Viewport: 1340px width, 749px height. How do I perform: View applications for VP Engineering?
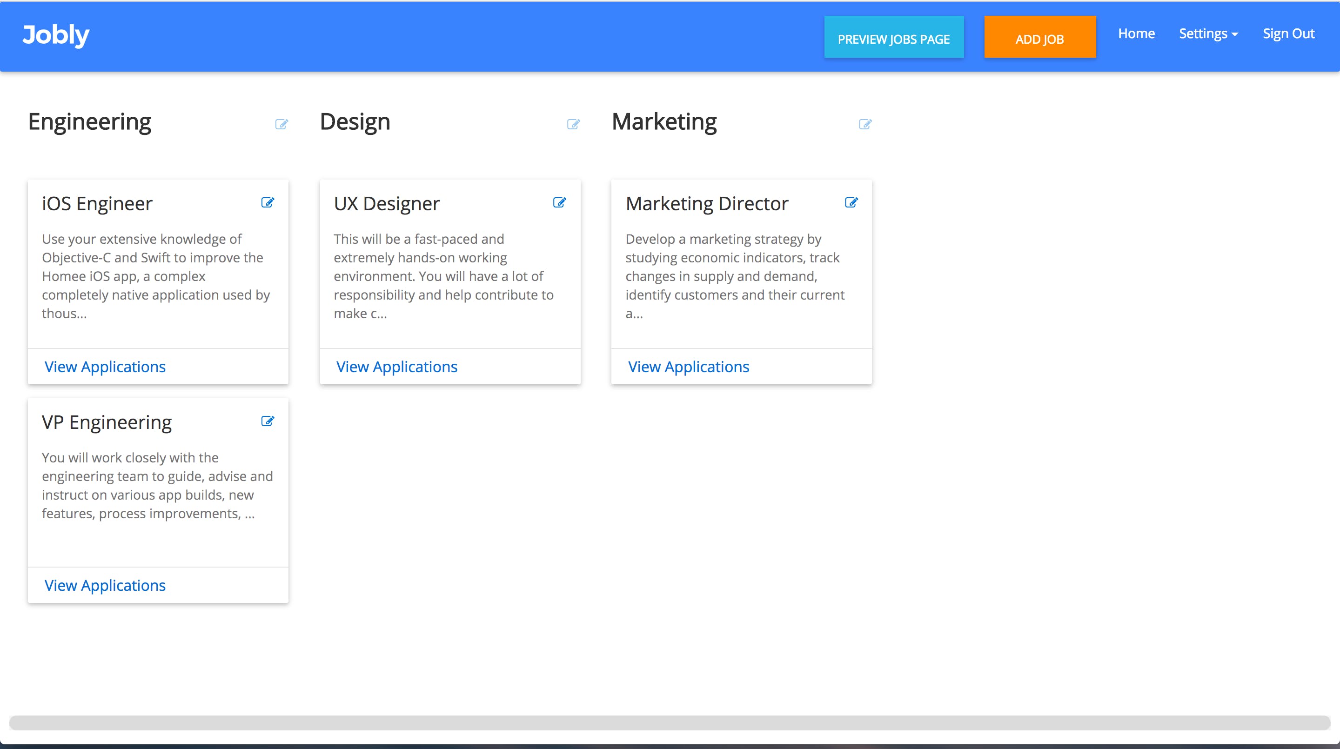[x=105, y=585]
